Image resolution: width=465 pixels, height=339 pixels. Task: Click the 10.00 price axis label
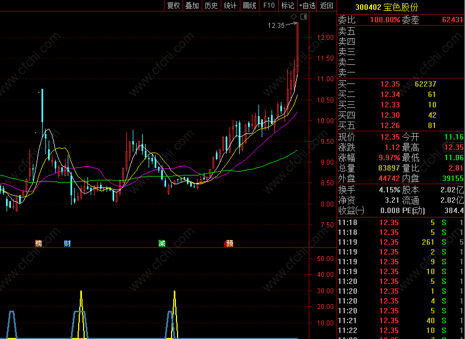pyautogui.click(x=325, y=121)
